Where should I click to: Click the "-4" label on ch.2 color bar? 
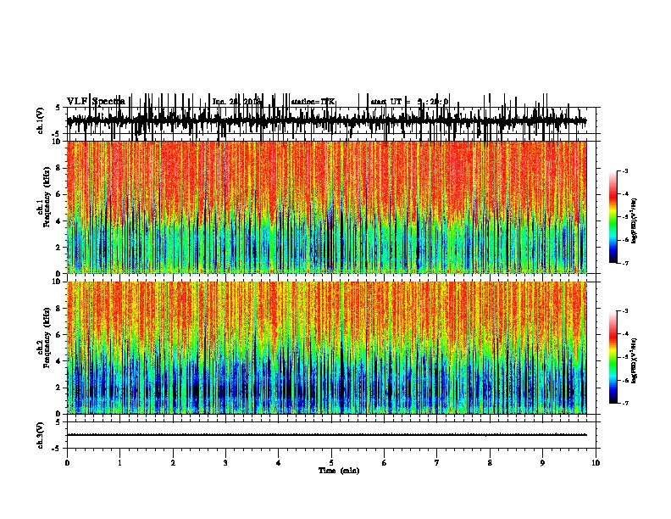pyautogui.click(x=625, y=334)
